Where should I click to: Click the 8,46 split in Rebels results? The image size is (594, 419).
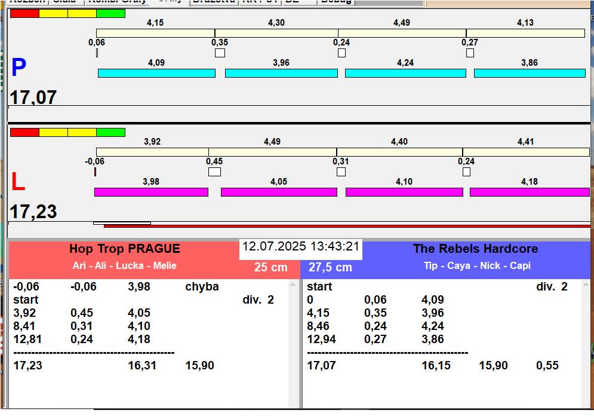pyautogui.click(x=318, y=326)
